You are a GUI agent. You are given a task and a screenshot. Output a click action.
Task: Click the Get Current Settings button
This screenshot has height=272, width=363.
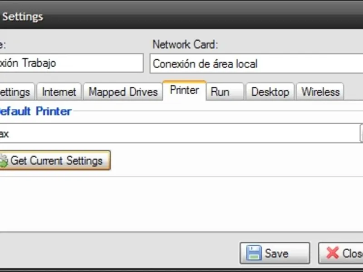pyautogui.click(x=54, y=160)
